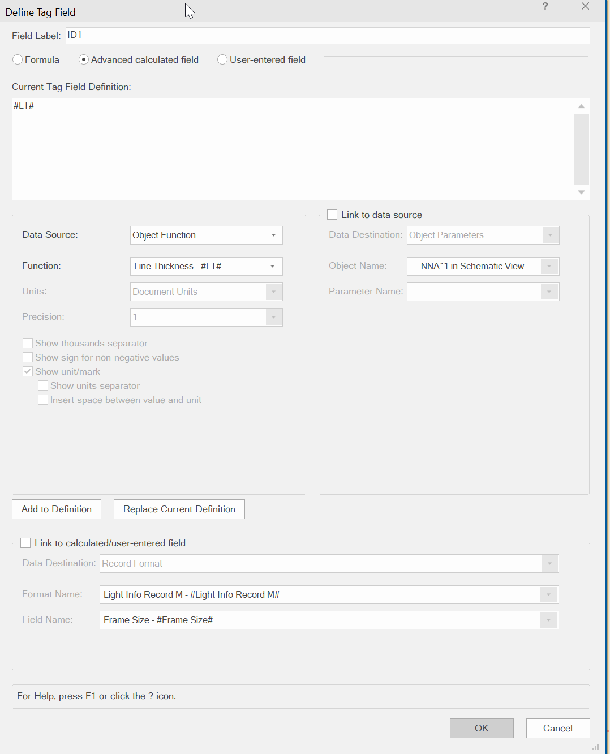Image resolution: width=610 pixels, height=754 pixels.
Task: Choose the User-entered field radio button
Action: point(222,60)
